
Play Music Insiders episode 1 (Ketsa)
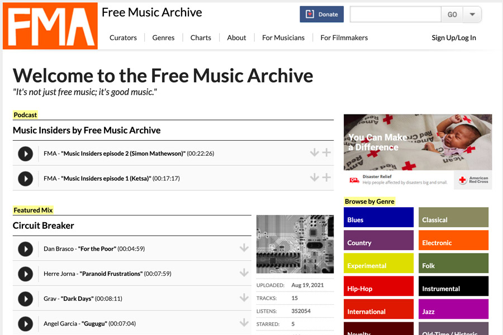coord(25,179)
